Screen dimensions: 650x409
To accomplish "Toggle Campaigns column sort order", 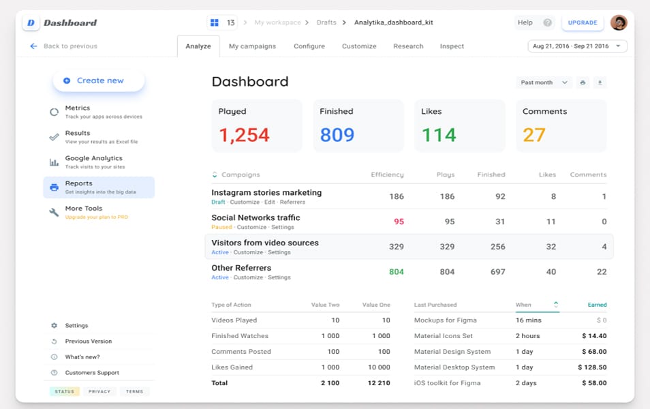I will click(x=215, y=175).
